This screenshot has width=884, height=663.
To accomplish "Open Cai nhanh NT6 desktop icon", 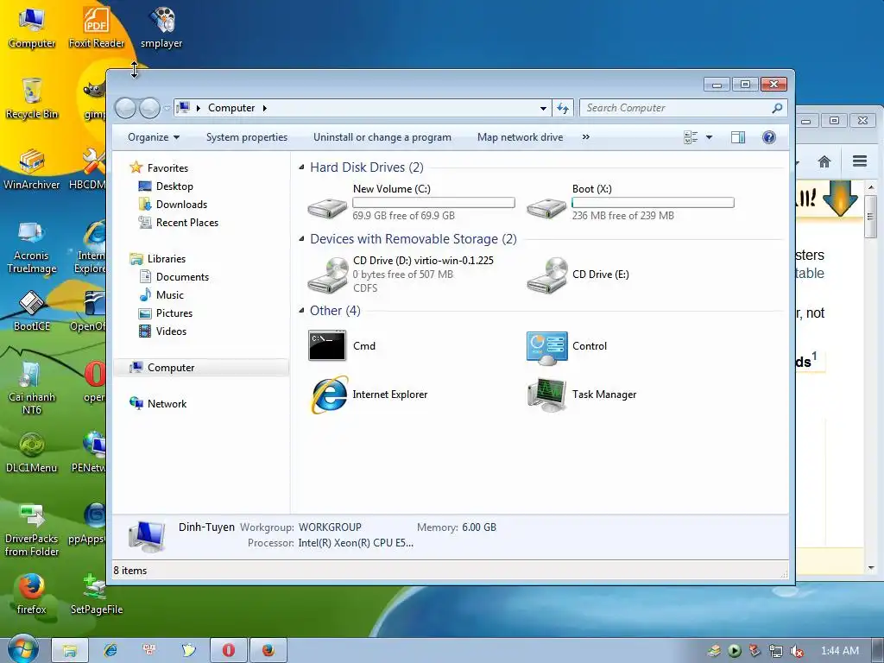I will click(32, 388).
